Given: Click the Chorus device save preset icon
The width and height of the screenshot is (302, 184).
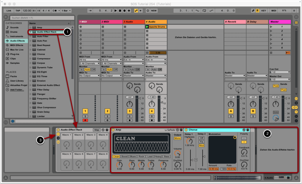Looking at the screenshot, I should coord(248,130).
